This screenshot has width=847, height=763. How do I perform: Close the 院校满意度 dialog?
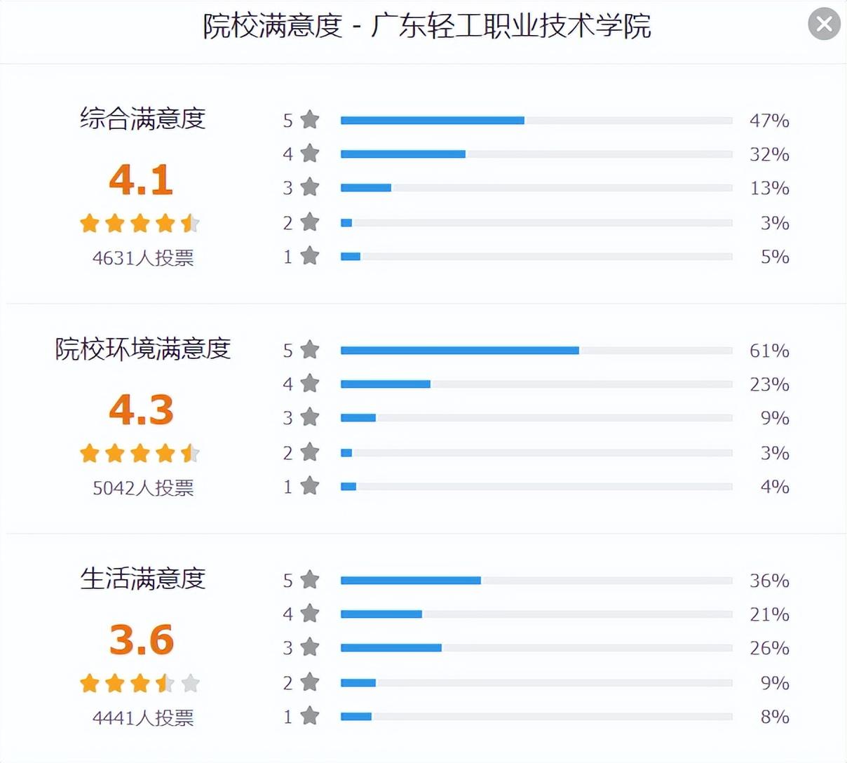pyautogui.click(x=824, y=25)
